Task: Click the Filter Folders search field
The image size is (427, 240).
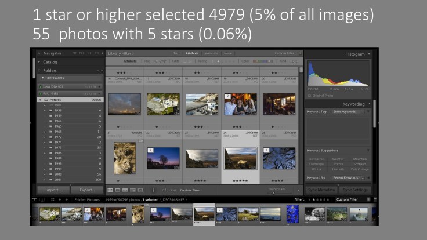Action: [x=70, y=78]
